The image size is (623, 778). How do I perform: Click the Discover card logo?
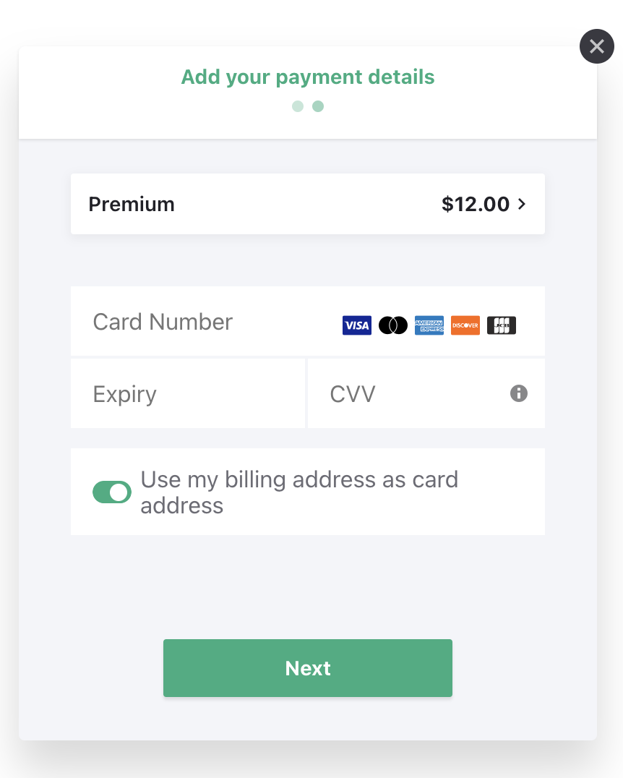[465, 325]
